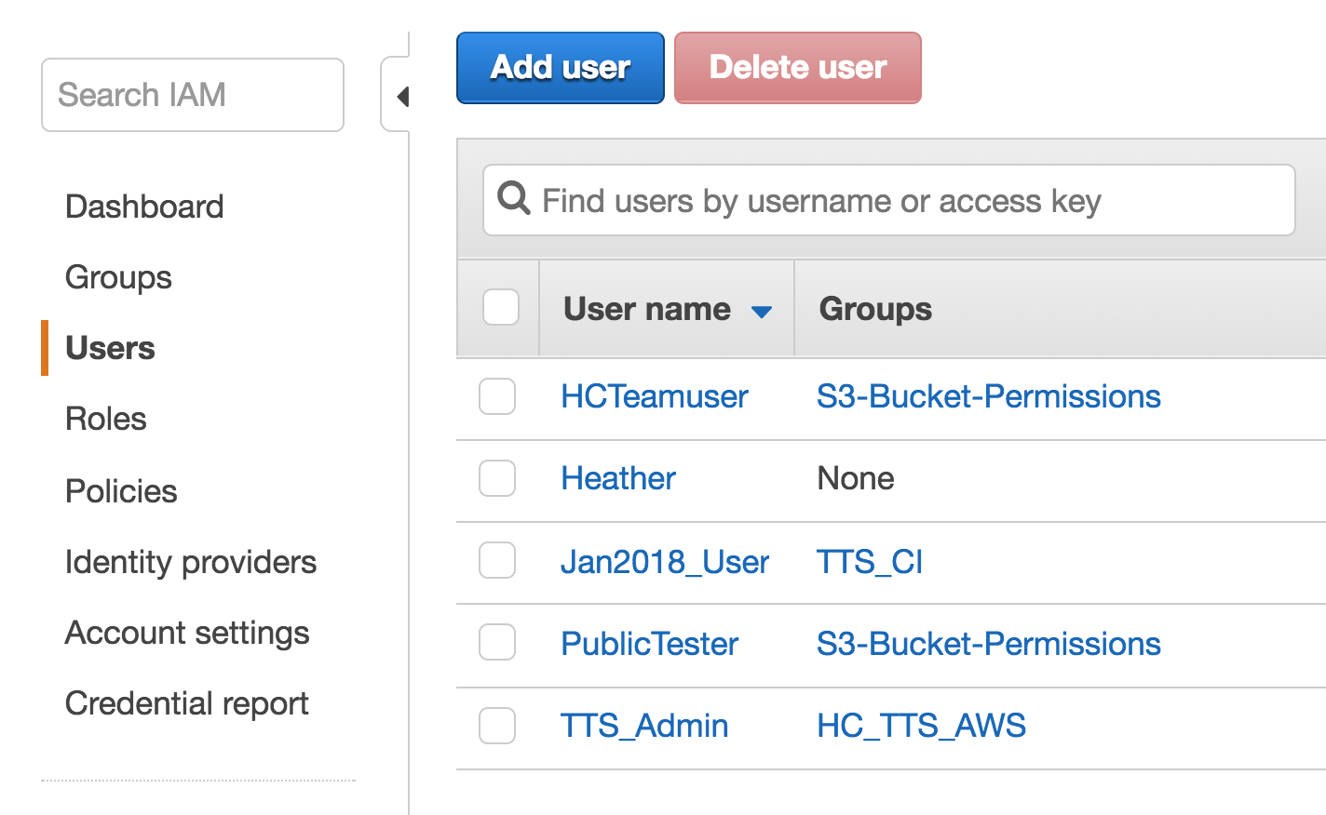
Task: Select the Heather row checkbox
Action: 497,478
